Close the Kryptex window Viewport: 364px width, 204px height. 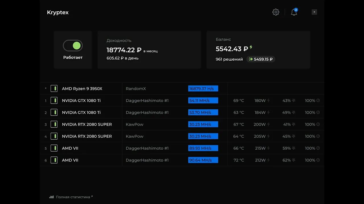[x=314, y=12]
